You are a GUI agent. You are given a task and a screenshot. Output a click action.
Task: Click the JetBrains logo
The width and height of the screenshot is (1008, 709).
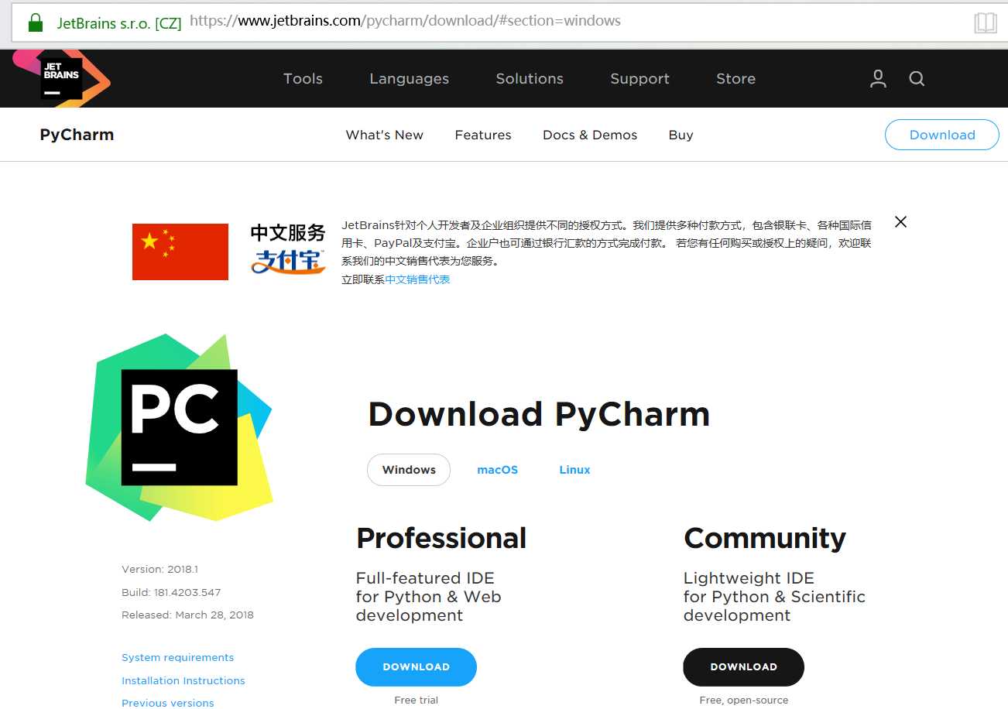coord(62,77)
